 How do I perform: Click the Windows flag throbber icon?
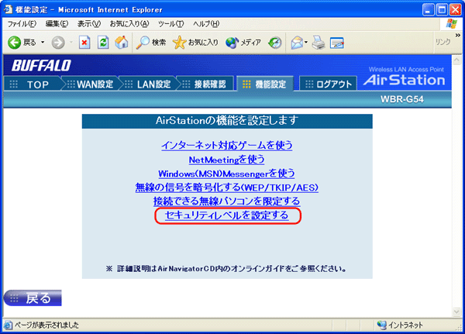coord(451,24)
